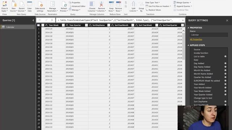
Task: Select the Calendar query
Action: (18, 27)
